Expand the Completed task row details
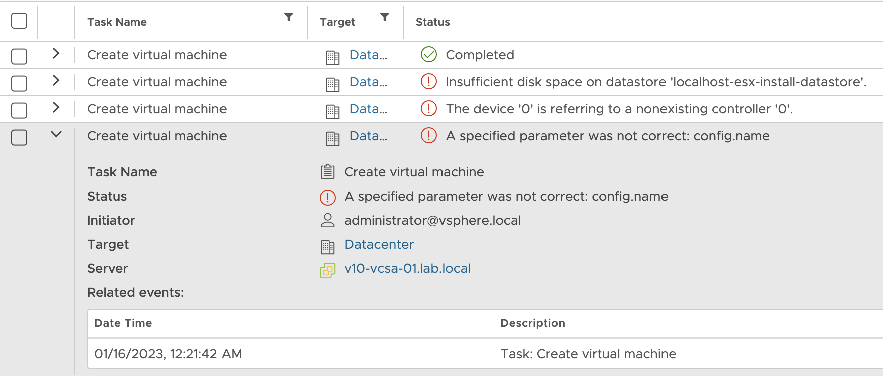 [56, 54]
